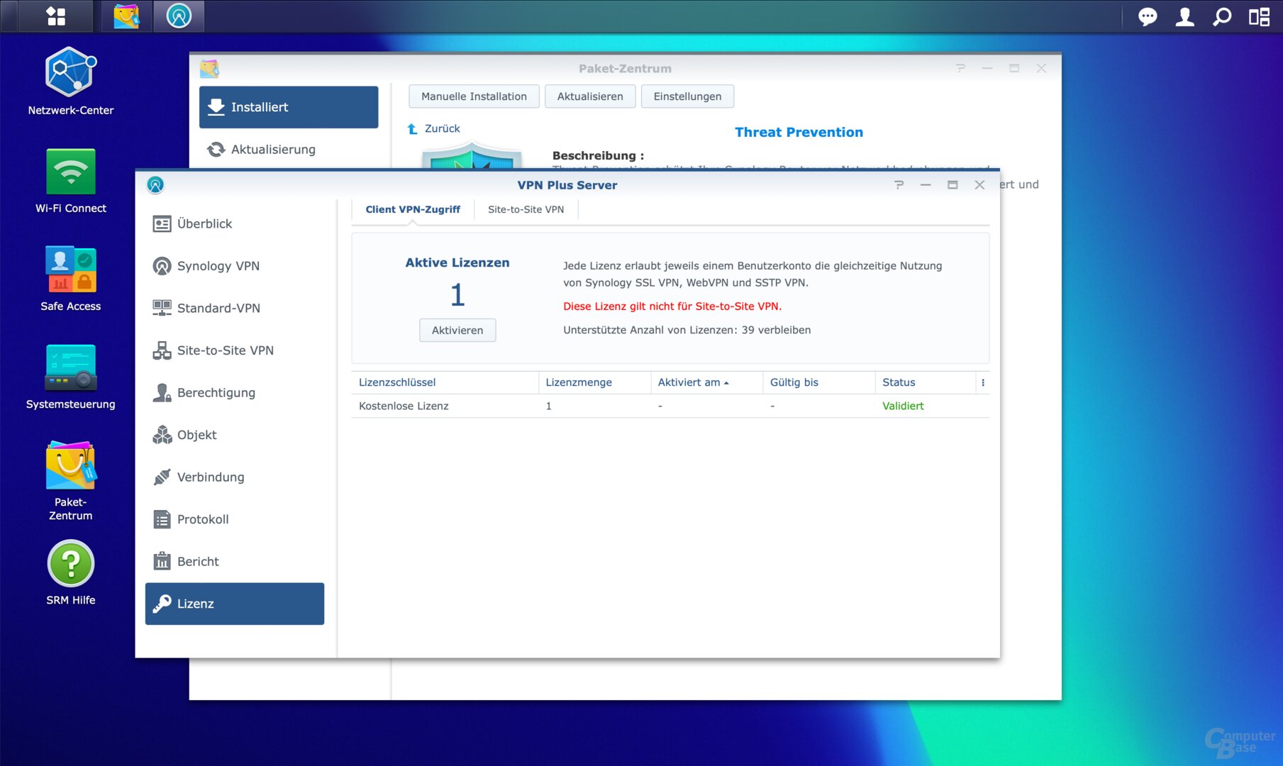Click Manuelle Installation in Paket-Zentrum
The width and height of the screenshot is (1283, 766).
[x=474, y=96]
